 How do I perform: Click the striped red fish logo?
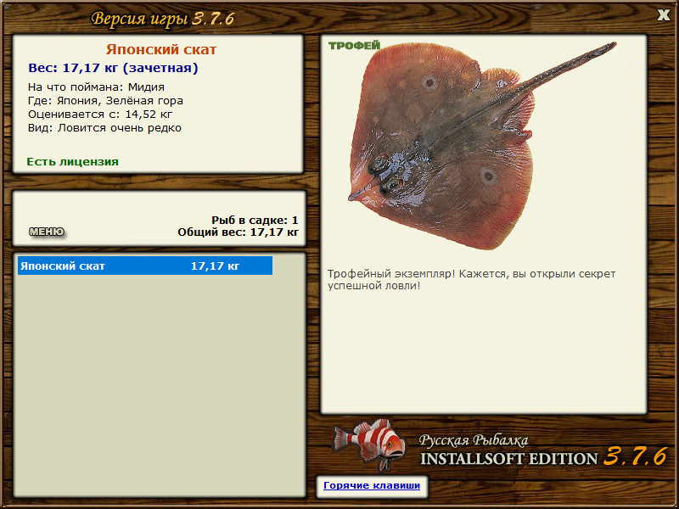[x=369, y=444]
